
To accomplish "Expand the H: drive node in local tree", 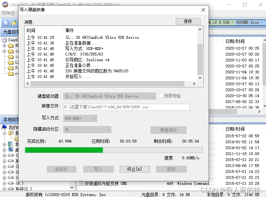I will (4, 183).
